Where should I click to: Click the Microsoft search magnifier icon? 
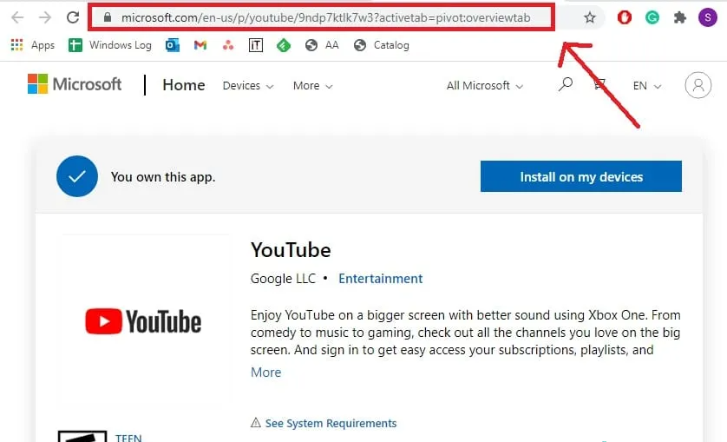566,85
